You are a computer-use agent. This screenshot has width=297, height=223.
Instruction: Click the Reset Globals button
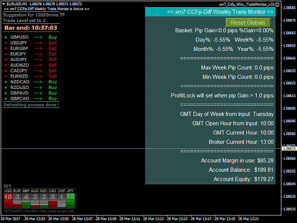coord(248,23)
